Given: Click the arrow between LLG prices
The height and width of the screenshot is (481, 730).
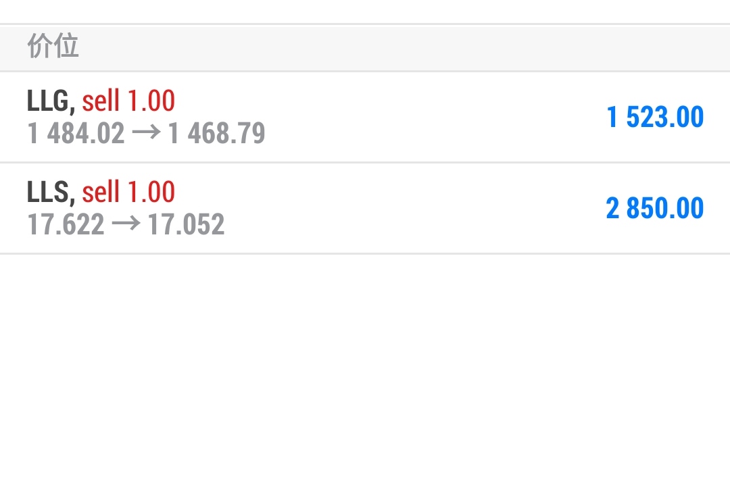Looking at the screenshot, I should tap(146, 133).
